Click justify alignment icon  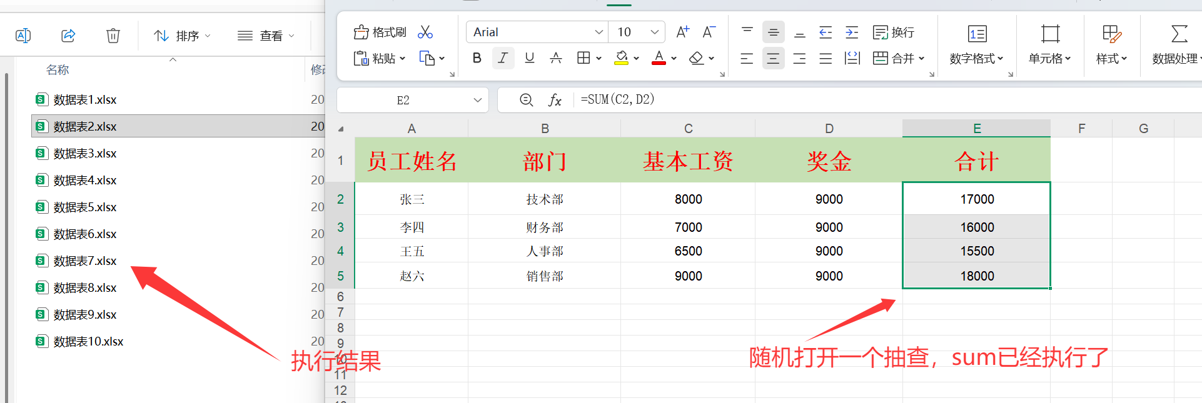[x=826, y=58]
